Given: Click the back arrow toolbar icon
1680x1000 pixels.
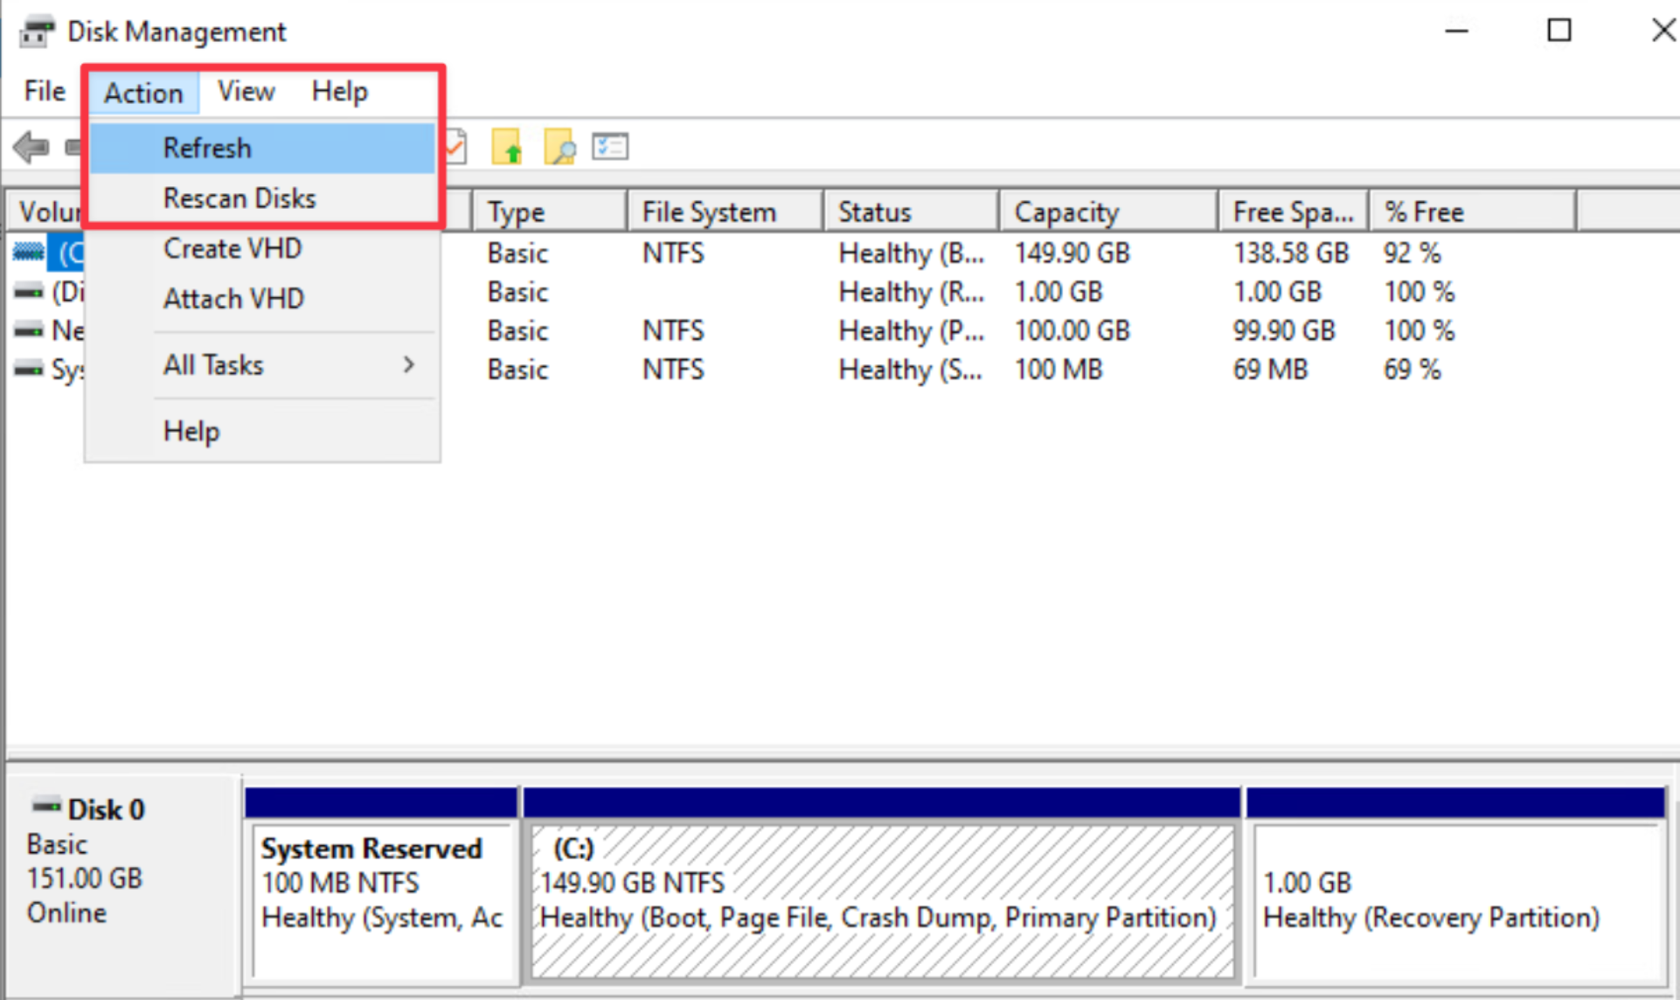Looking at the screenshot, I should pos(31,147).
